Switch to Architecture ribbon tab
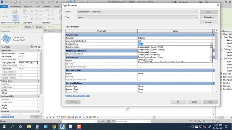Image resolution: width=232 pixels, height=130 pixels. (15, 6)
